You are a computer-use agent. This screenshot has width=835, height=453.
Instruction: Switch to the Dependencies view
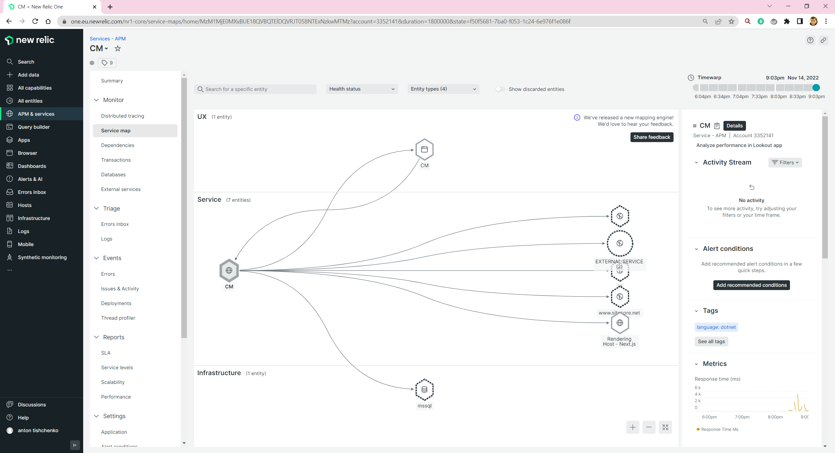pos(117,145)
